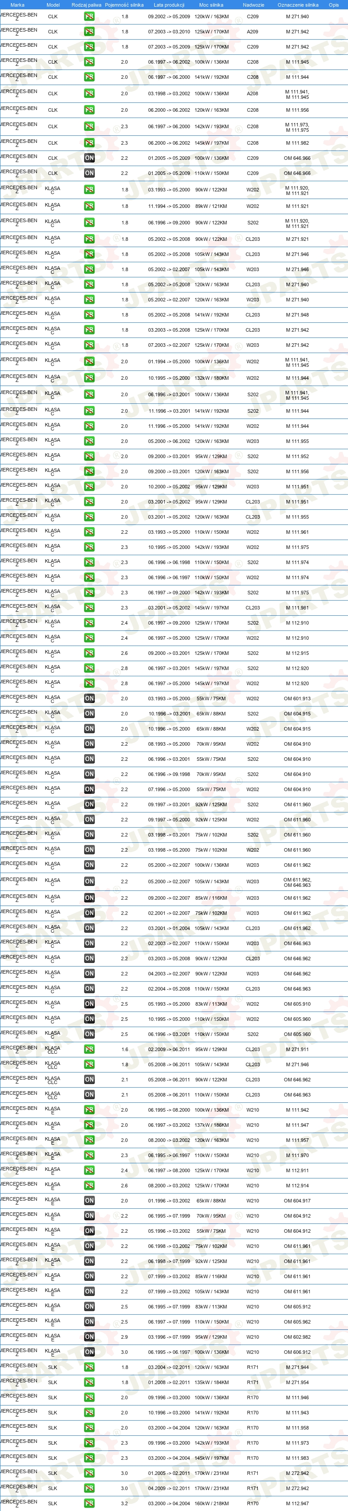Select date range '04.2009 -> 02.2011'

click(169, 1488)
